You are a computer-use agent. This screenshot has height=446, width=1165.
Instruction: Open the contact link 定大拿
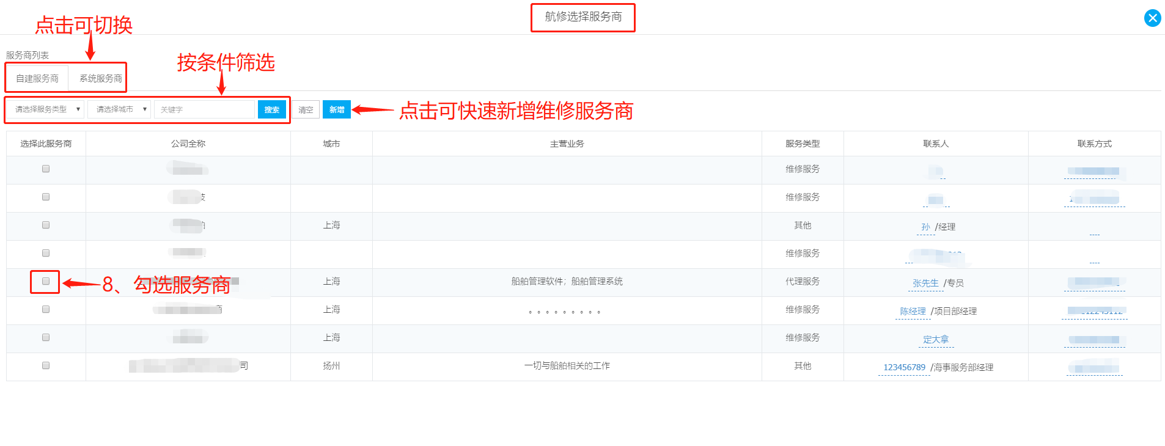936,339
